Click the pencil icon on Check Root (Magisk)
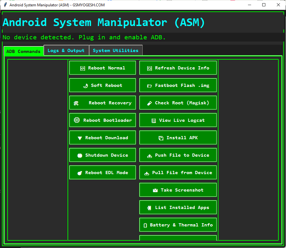 pyautogui.click(x=149, y=102)
